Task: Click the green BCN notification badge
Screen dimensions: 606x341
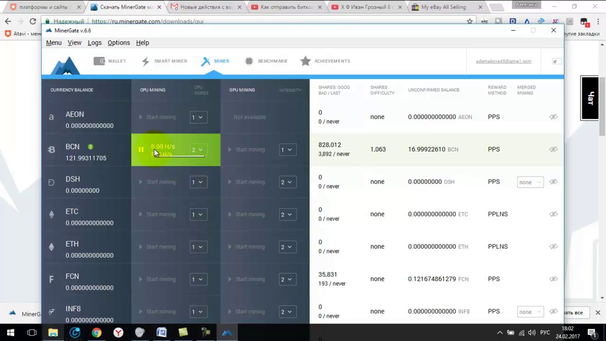Action: [x=90, y=147]
